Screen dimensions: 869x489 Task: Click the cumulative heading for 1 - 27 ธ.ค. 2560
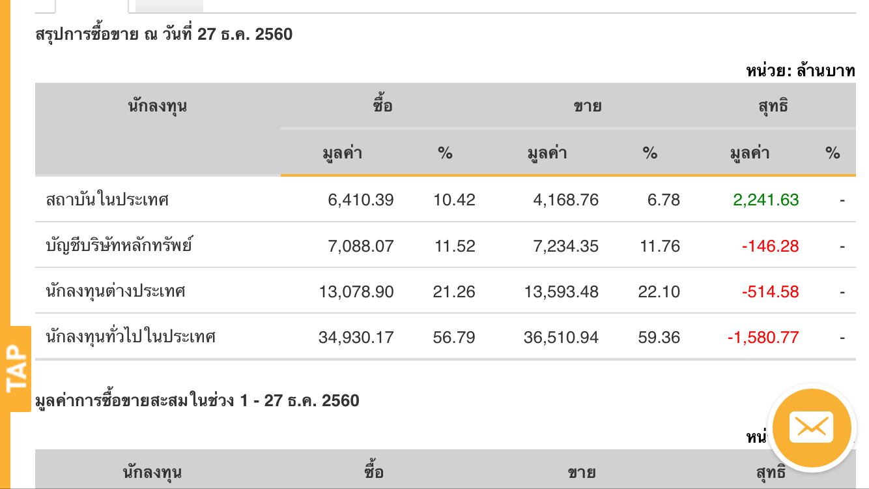coord(197,400)
